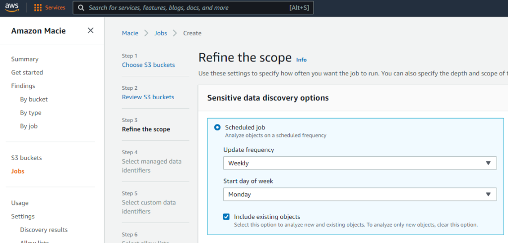Click the Refine the scope step label
The image size is (508, 243).
point(146,129)
